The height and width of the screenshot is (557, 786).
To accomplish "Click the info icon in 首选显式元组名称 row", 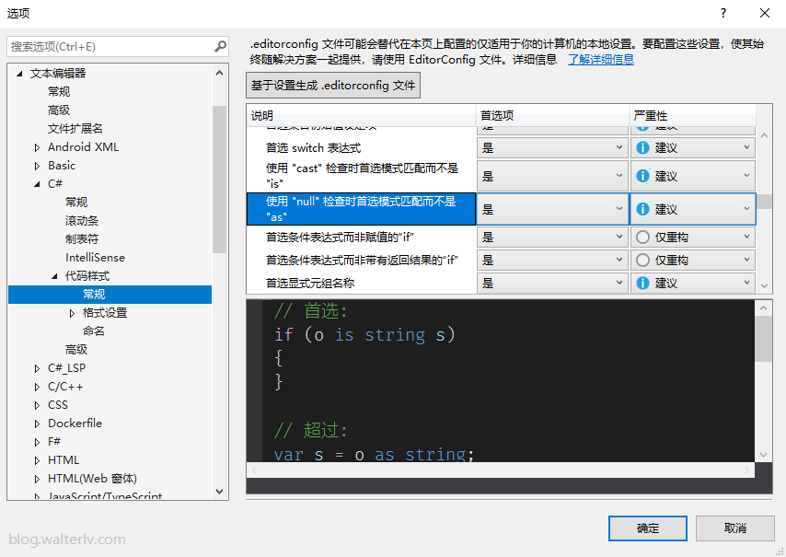I will coord(642,284).
